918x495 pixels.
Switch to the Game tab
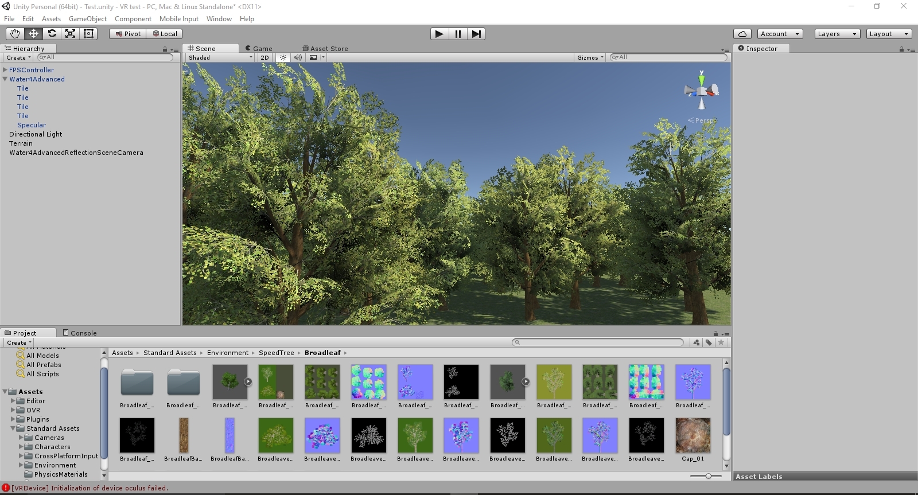pyautogui.click(x=259, y=49)
